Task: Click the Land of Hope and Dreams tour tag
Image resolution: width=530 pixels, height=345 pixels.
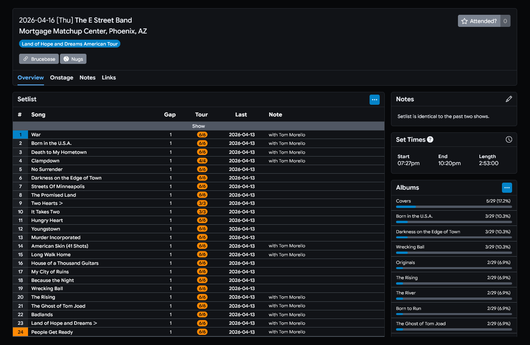Action: click(x=70, y=44)
